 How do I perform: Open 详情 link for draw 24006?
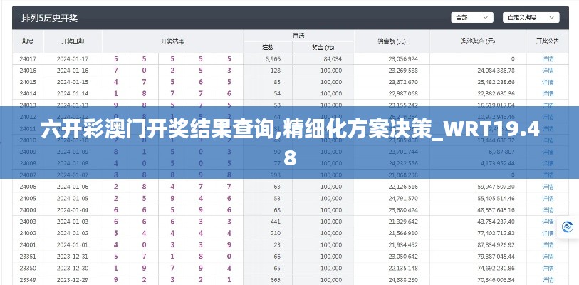(x=547, y=186)
